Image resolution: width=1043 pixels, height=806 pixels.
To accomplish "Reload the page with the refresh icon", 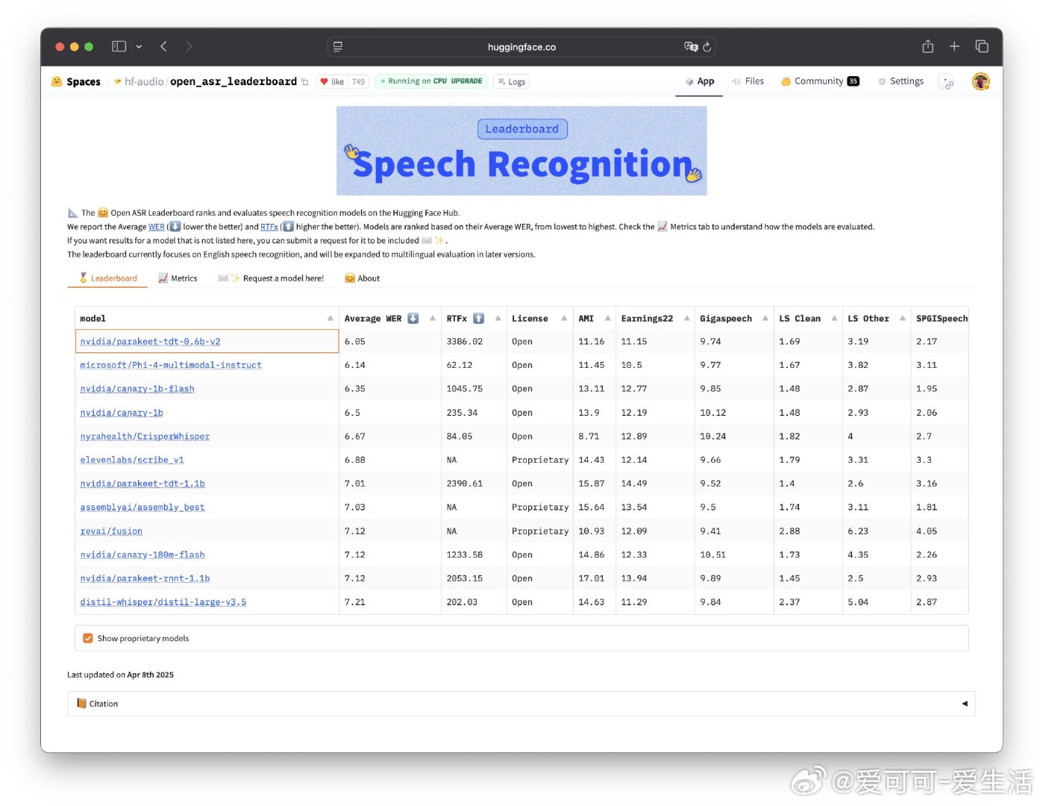I will tap(707, 47).
